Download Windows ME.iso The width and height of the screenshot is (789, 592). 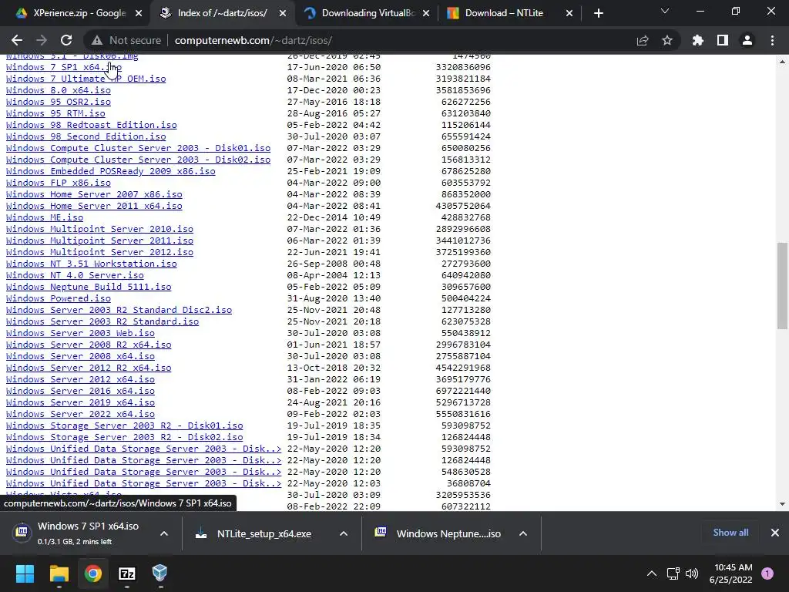pos(45,217)
